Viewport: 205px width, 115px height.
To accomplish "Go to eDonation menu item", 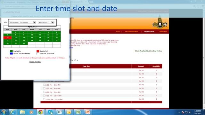I will [x=163, y=32].
